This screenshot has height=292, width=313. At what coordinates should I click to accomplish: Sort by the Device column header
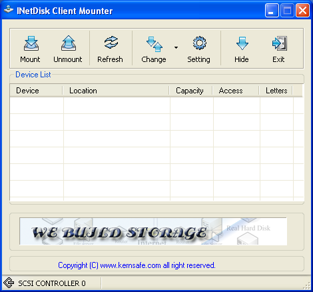coord(37,91)
